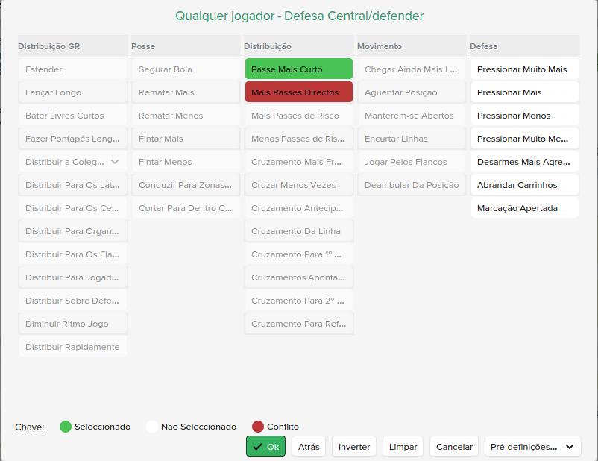Enable Pressionar Mais instruction
The width and height of the screenshot is (598, 461).
coord(525,92)
